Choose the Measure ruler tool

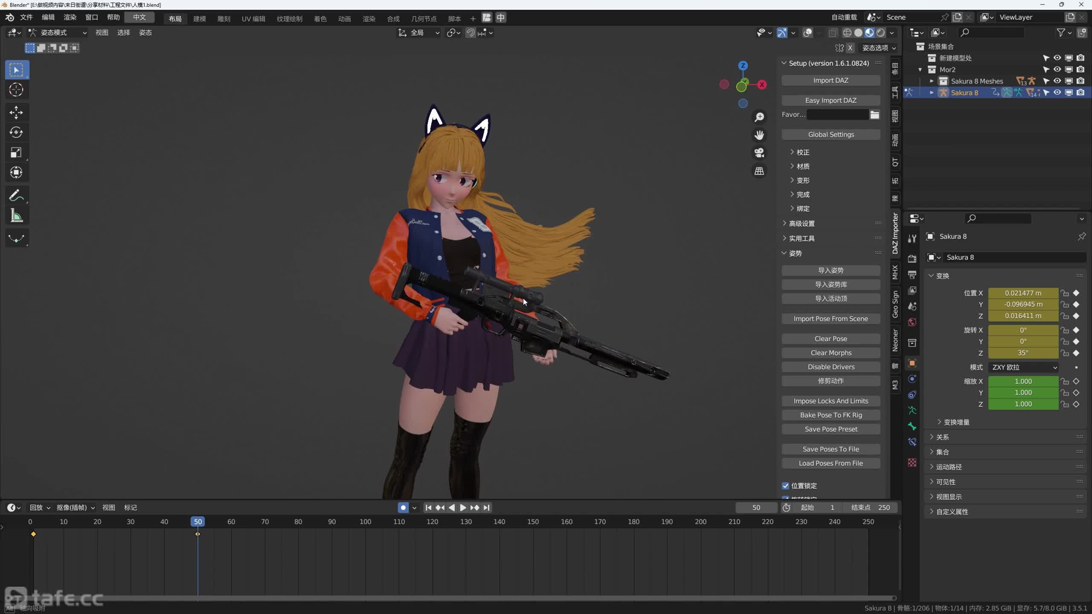17,216
